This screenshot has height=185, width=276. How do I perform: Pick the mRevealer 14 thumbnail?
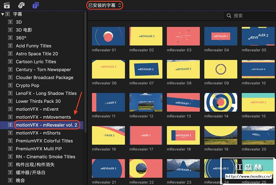[221, 102]
